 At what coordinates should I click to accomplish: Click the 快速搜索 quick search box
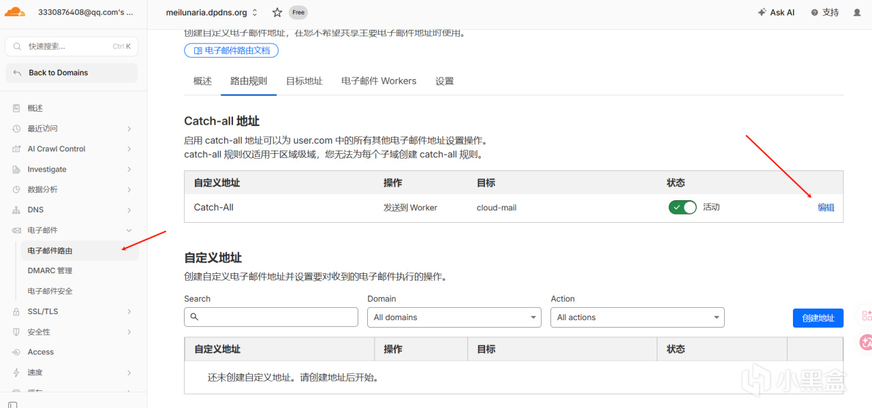click(72, 46)
